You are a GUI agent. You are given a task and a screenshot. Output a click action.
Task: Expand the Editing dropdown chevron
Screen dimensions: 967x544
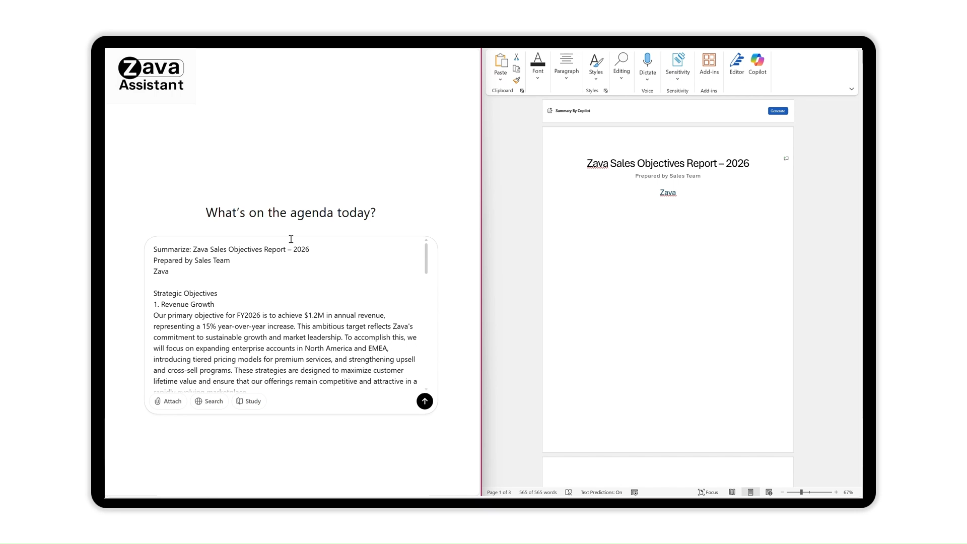click(x=621, y=78)
